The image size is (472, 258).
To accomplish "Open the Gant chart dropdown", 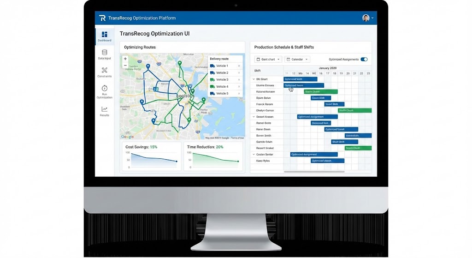I will pos(268,60).
